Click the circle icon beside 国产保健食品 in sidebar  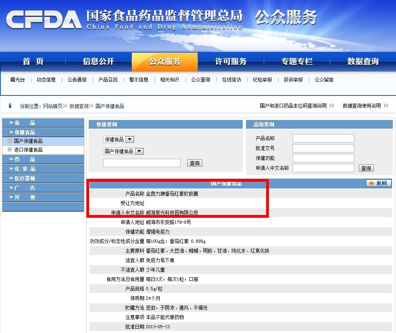tap(10, 141)
